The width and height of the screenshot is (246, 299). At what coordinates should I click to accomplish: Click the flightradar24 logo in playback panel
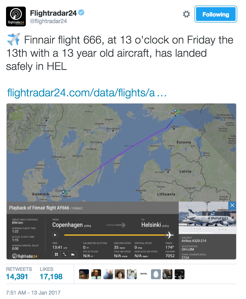25,256
